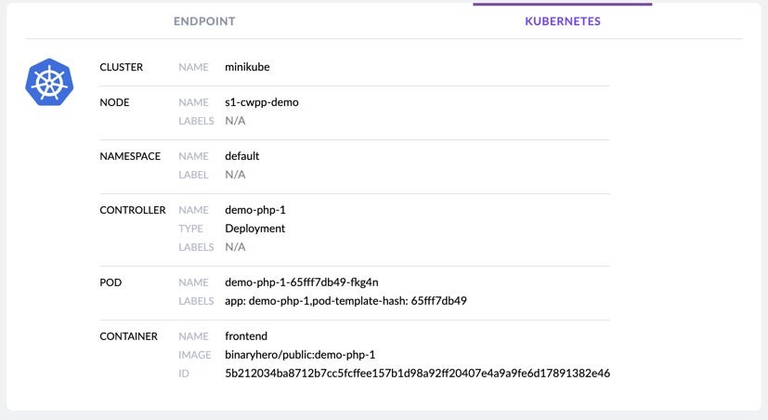Click the NAMESPACE section heading

(x=130, y=156)
